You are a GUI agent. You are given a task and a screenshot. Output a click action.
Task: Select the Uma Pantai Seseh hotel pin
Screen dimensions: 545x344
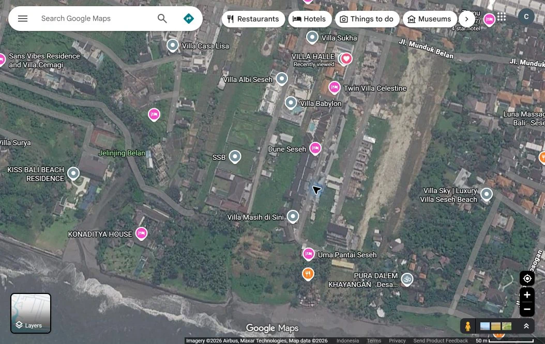[308, 254]
